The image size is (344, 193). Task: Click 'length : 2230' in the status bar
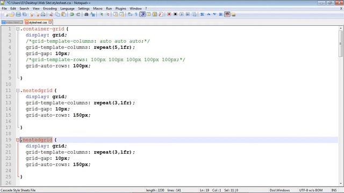click(x=155, y=190)
